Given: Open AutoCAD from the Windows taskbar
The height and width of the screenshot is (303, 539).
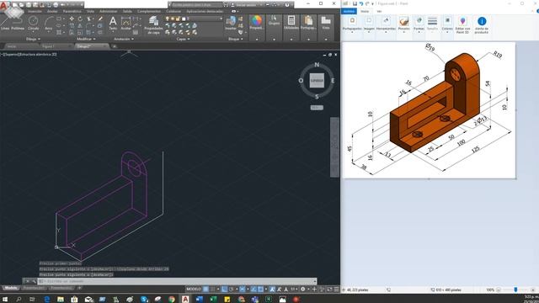Looking at the screenshot, I should click(185, 299).
